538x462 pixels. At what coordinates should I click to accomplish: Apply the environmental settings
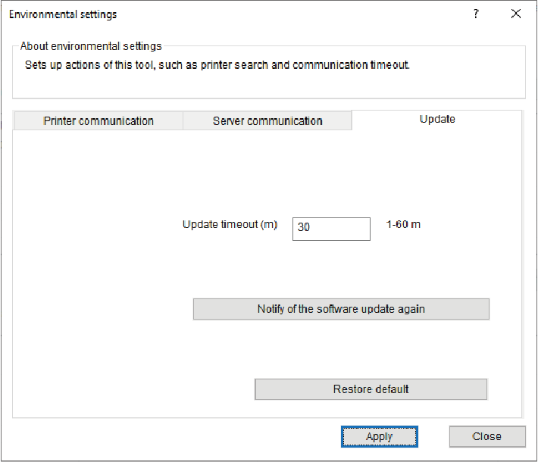click(379, 436)
